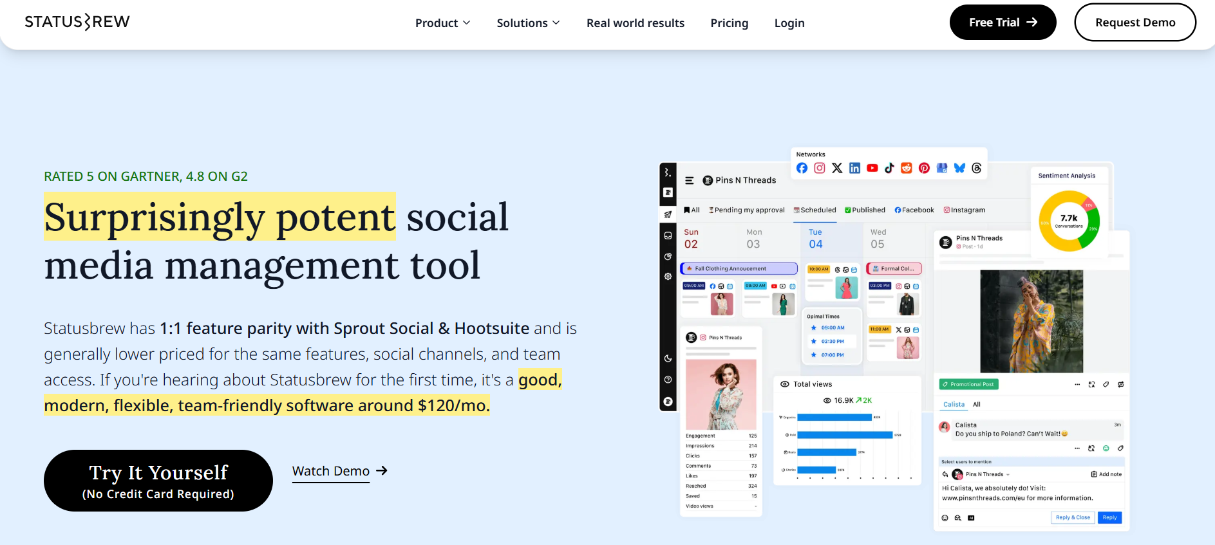Open the settings gear in dark sidebar
The width and height of the screenshot is (1215, 545).
tap(668, 276)
